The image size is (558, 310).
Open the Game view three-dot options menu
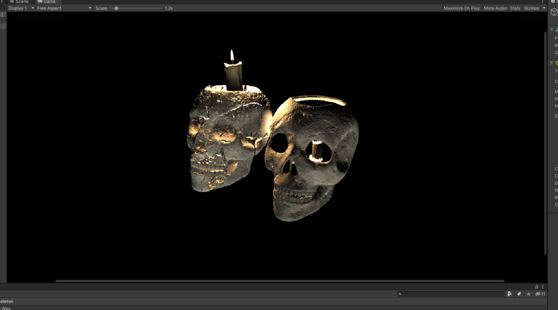(x=543, y=2)
